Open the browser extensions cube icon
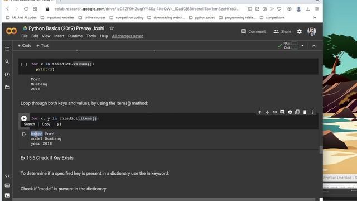 click(x=289, y=9)
